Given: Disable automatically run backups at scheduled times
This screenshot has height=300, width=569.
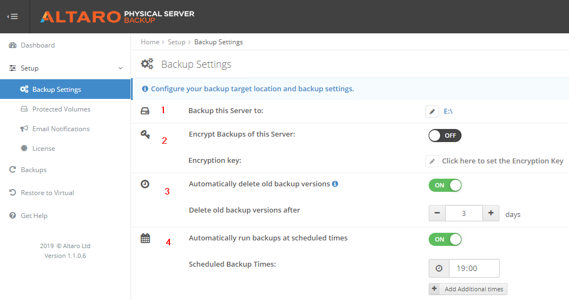Looking at the screenshot, I should click(x=445, y=239).
